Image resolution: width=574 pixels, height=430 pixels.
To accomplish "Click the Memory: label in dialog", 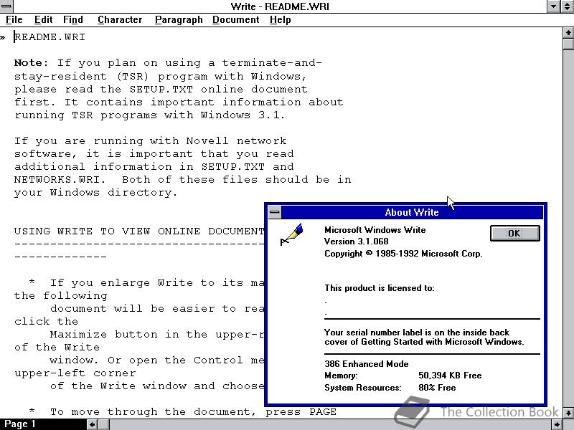I will coord(342,376).
